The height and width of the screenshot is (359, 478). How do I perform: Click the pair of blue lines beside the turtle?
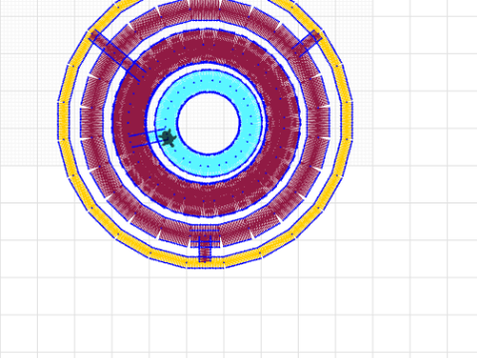tap(146, 138)
